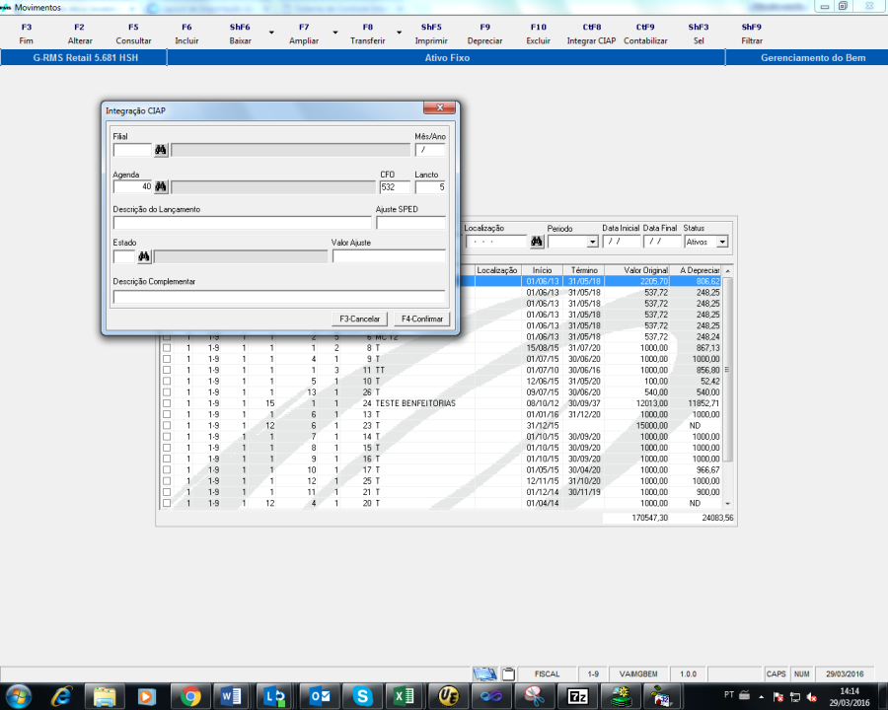Click the Valor Original column header
888x710 pixels.
pos(637,270)
